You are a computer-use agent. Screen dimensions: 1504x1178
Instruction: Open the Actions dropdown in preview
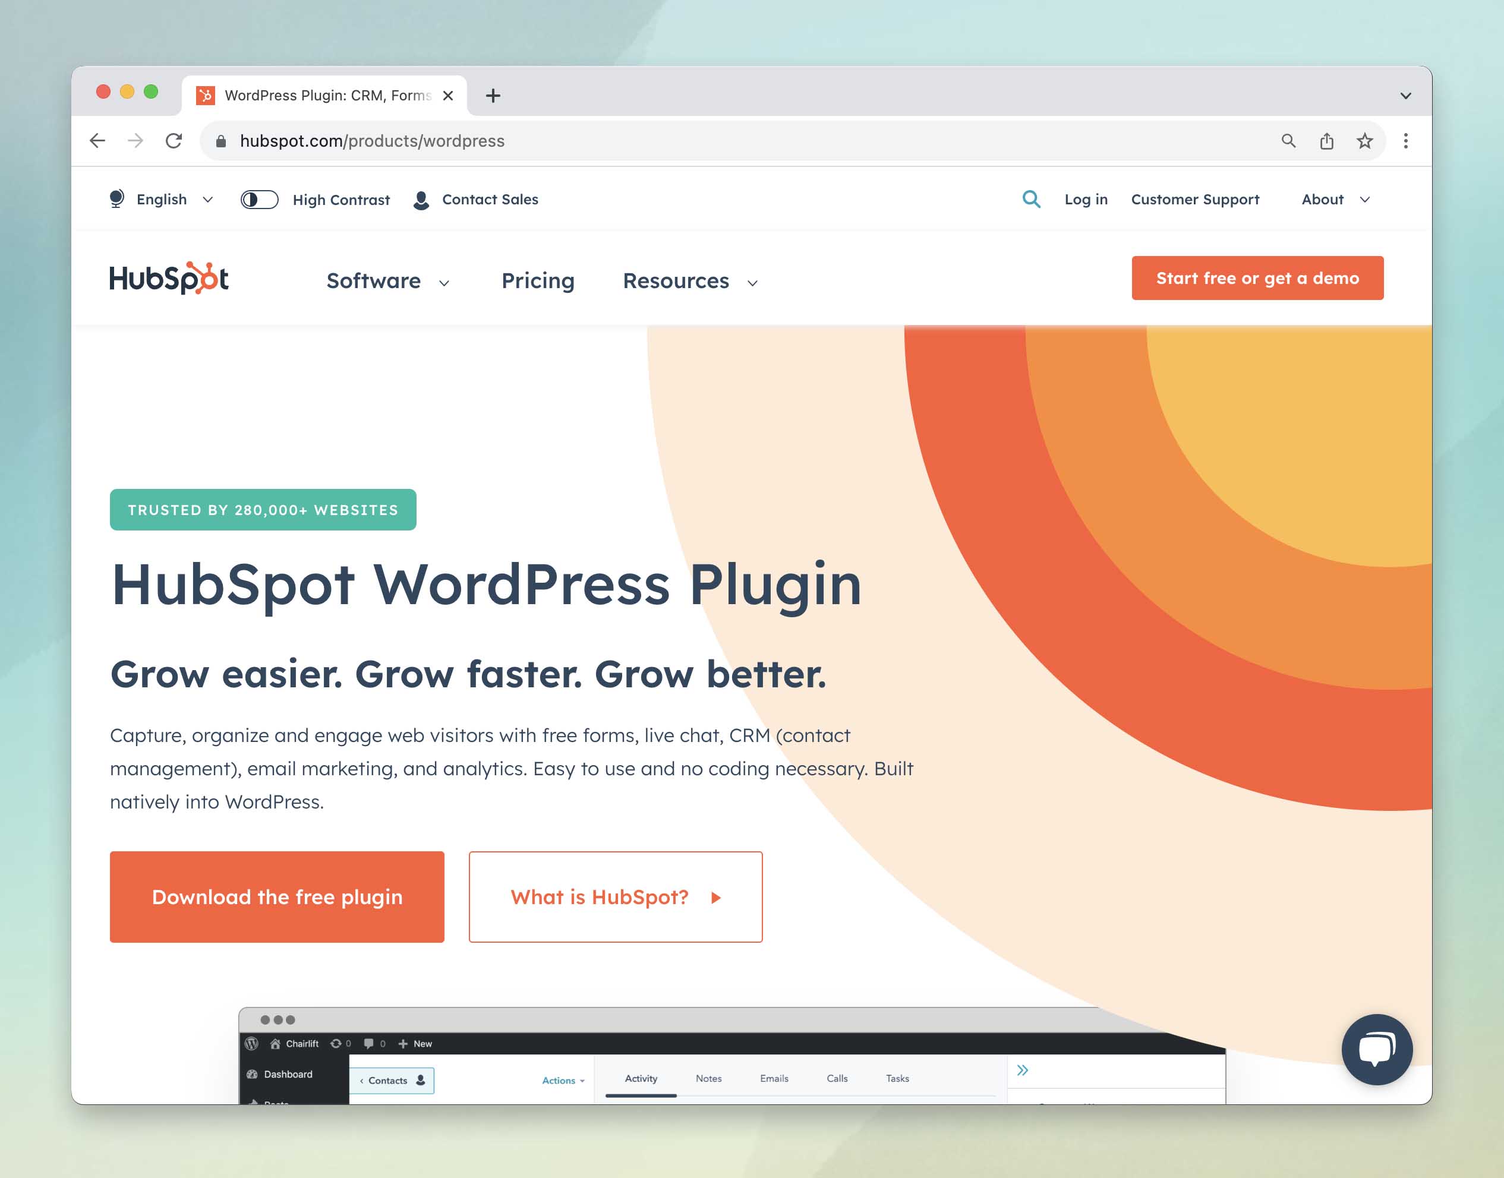[563, 1080]
